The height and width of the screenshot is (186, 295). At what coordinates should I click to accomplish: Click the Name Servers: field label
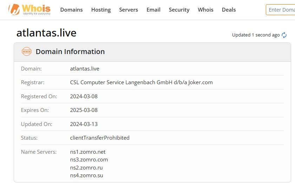39,152
